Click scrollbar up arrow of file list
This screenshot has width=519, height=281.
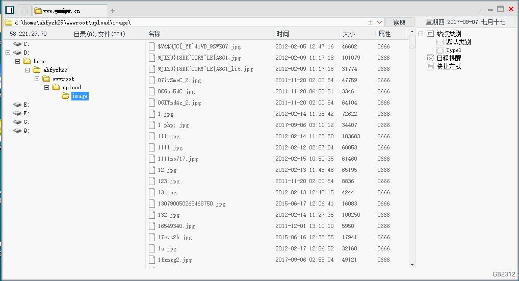[412, 32]
